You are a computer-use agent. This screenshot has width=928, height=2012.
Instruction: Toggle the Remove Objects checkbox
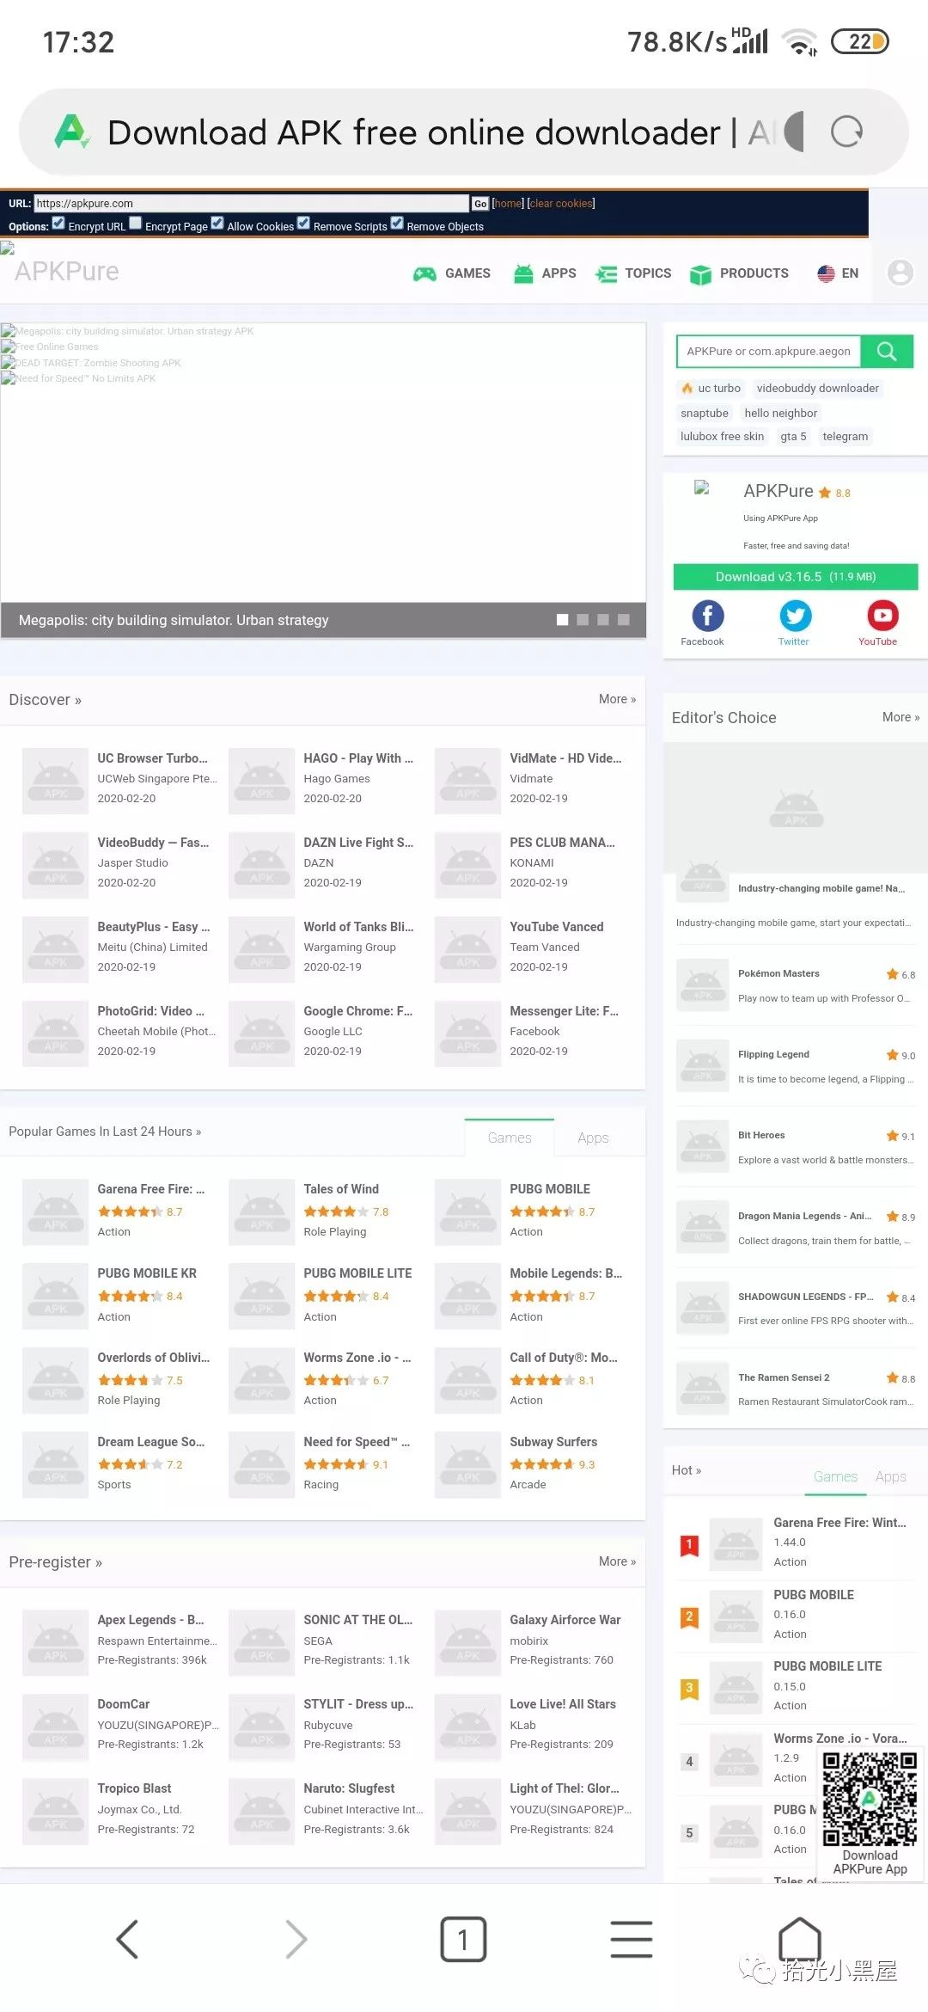pos(397,223)
